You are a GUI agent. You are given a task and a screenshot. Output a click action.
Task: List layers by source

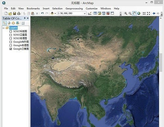click(9, 23)
